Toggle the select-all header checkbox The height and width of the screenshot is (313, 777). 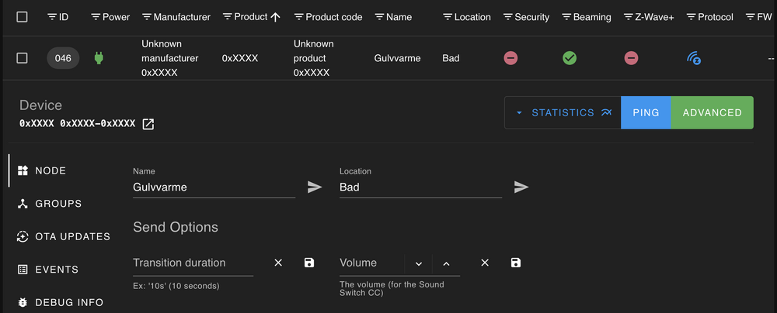(x=22, y=16)
